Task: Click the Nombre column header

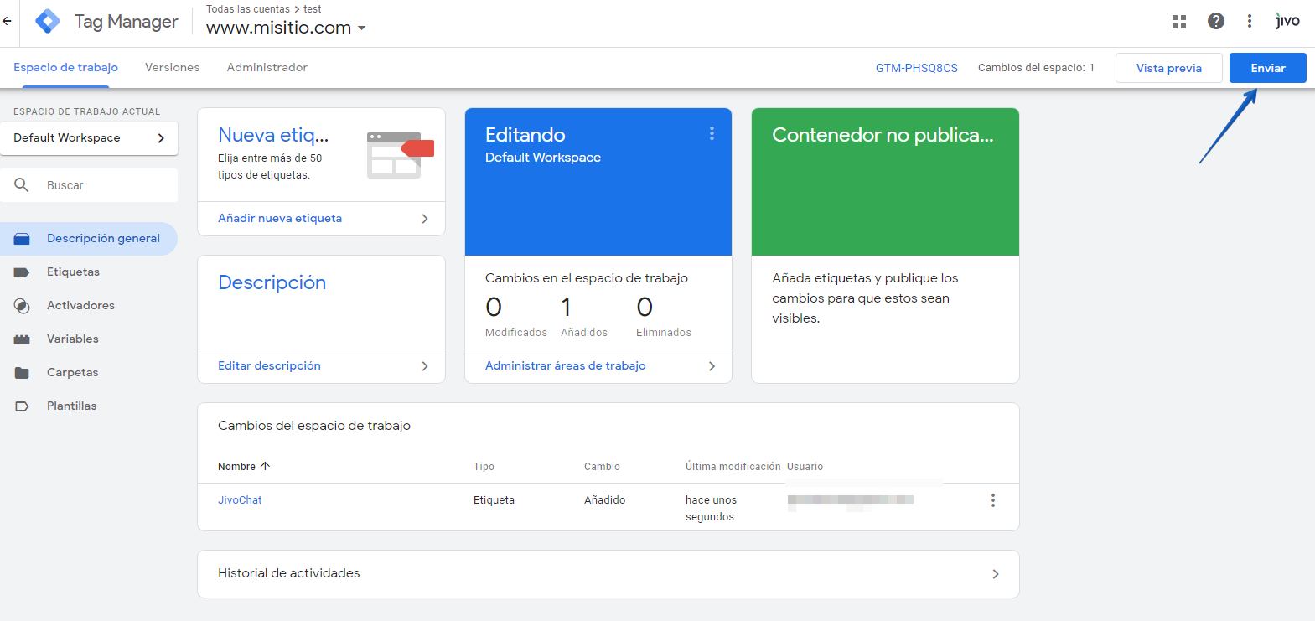Action: coord(236,467)
